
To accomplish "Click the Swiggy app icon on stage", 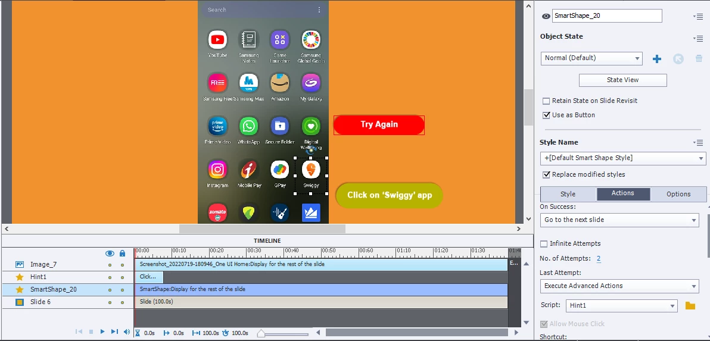I will click(311, 170).
